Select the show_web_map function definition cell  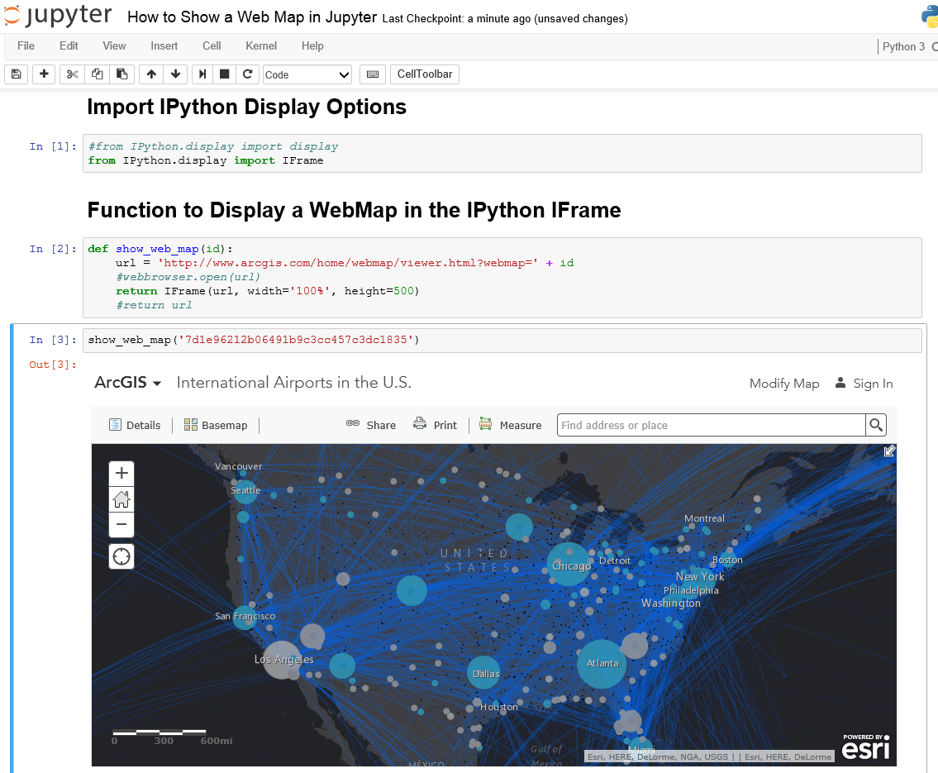click(502, 277)
